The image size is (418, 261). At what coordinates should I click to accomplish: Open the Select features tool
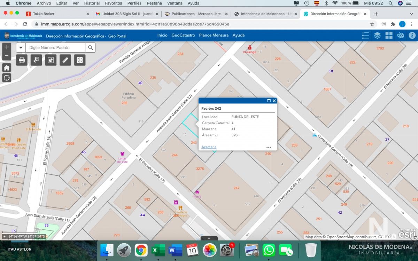[36, 60]
